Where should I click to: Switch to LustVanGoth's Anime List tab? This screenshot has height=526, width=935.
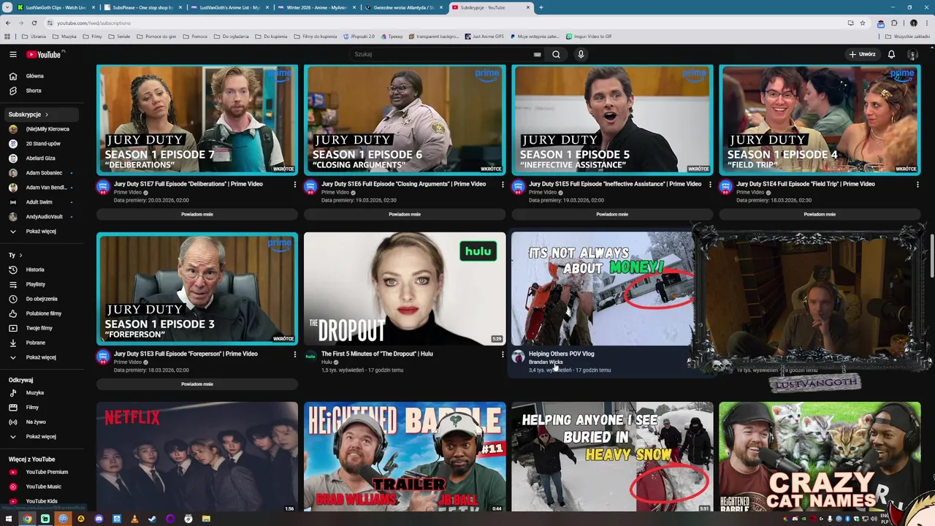229,7
